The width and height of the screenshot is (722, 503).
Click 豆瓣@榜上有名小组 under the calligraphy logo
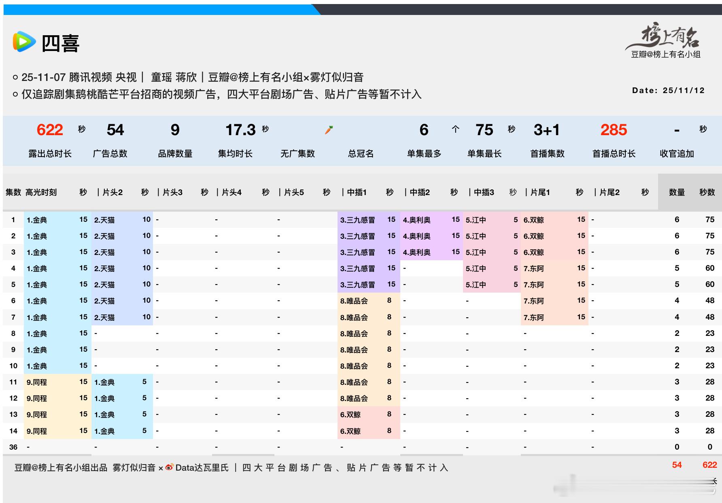pos(666,54)
